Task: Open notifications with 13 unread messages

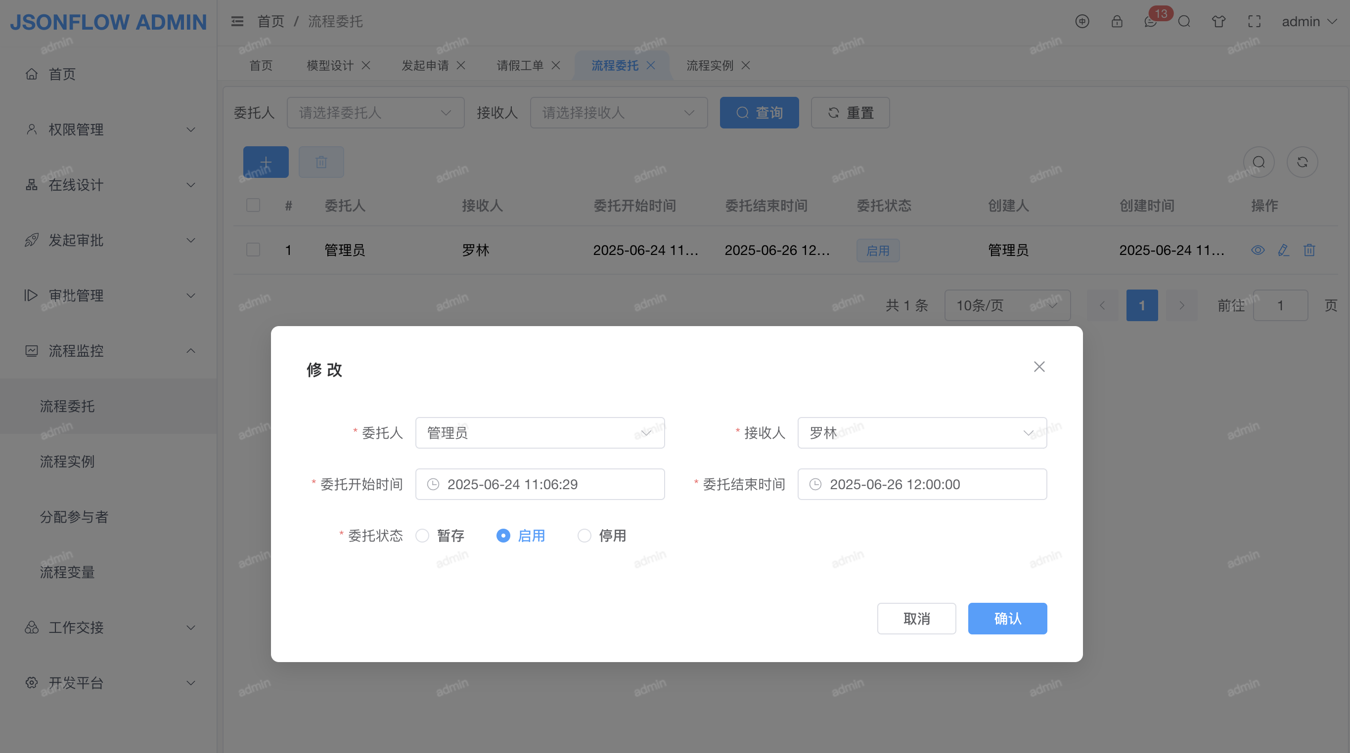Action: point(1151,24)
